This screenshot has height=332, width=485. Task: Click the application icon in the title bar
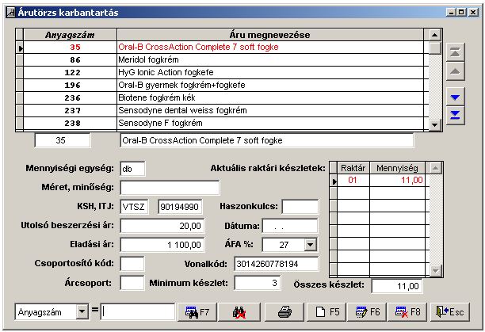coord(11,13)
